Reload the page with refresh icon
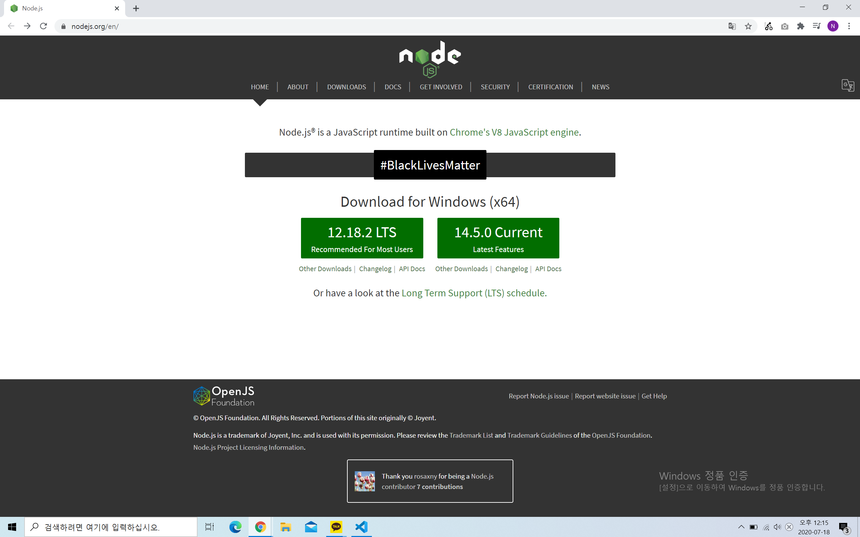 [43, 26]
